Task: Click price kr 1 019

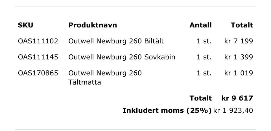Action: coord(239,73)
